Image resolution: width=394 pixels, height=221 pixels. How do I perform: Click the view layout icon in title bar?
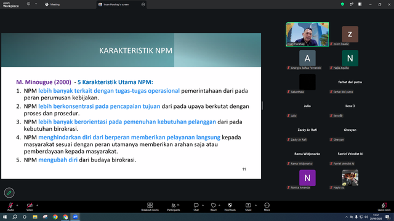[x=360, y=4]
